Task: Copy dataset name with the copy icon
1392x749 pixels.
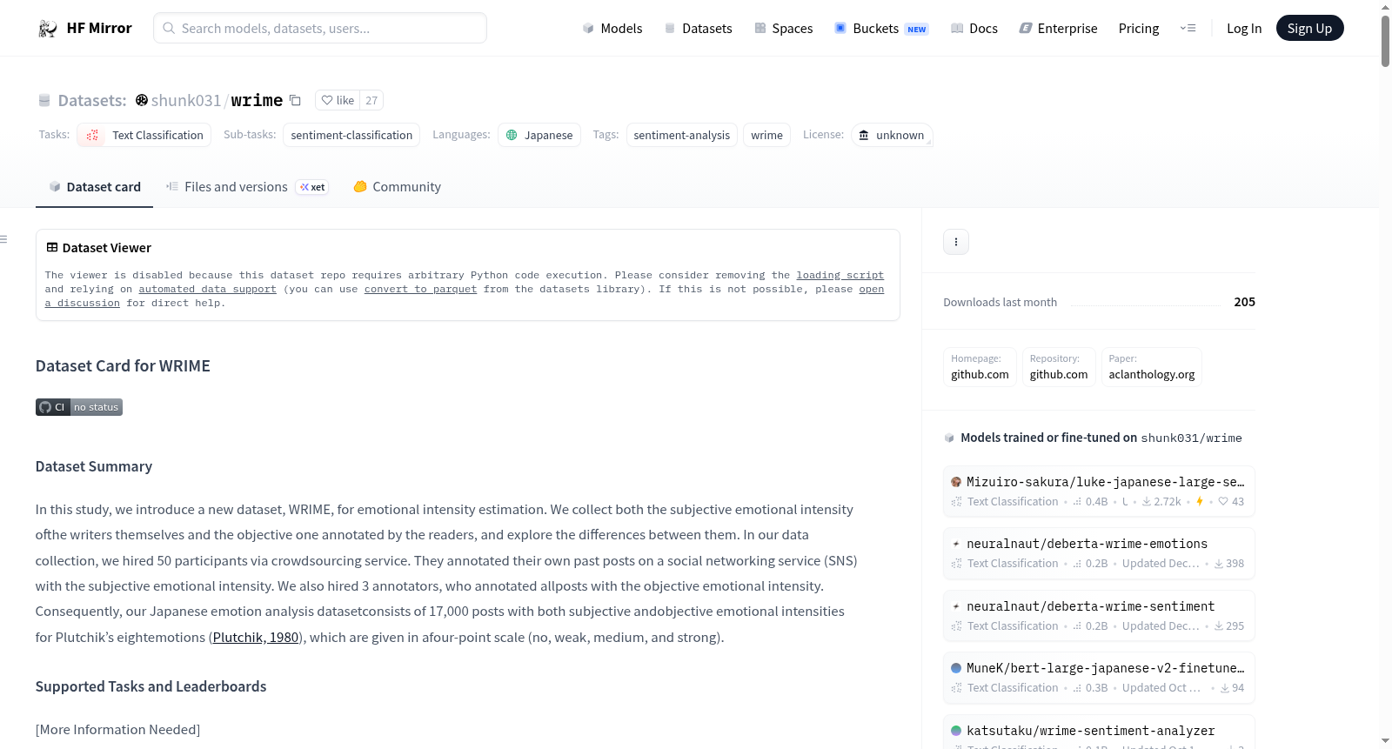Action: [296, 100]
